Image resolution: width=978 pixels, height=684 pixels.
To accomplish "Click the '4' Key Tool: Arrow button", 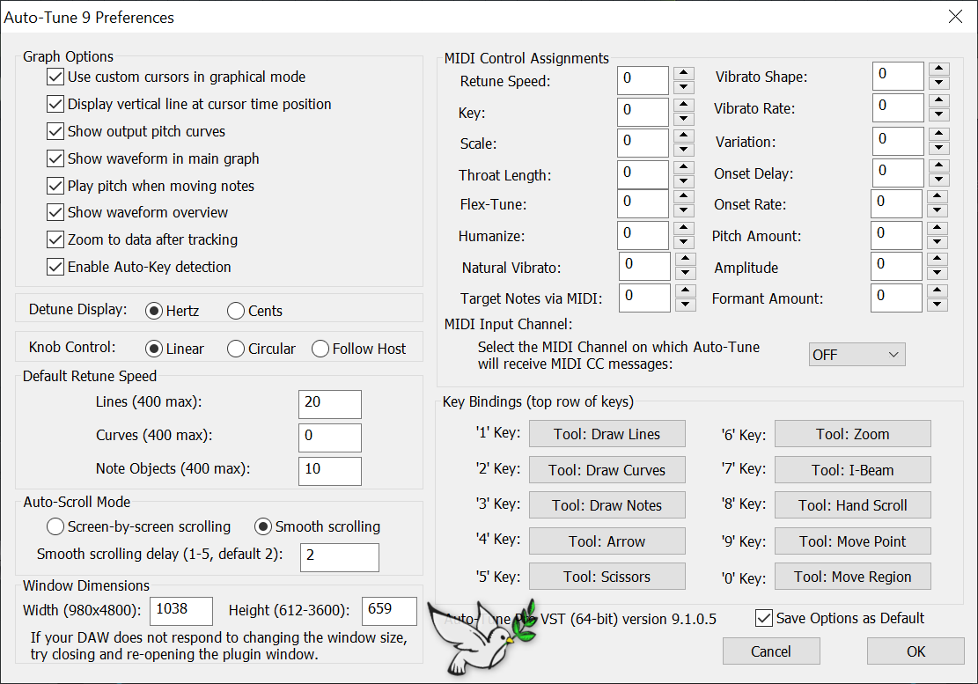I will (607, 541).
